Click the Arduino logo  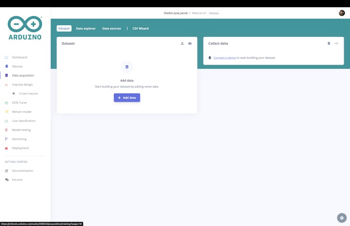pos(25,28)
